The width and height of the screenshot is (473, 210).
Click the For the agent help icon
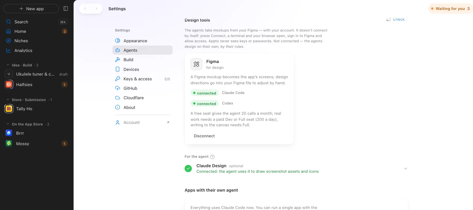[212, 157]
